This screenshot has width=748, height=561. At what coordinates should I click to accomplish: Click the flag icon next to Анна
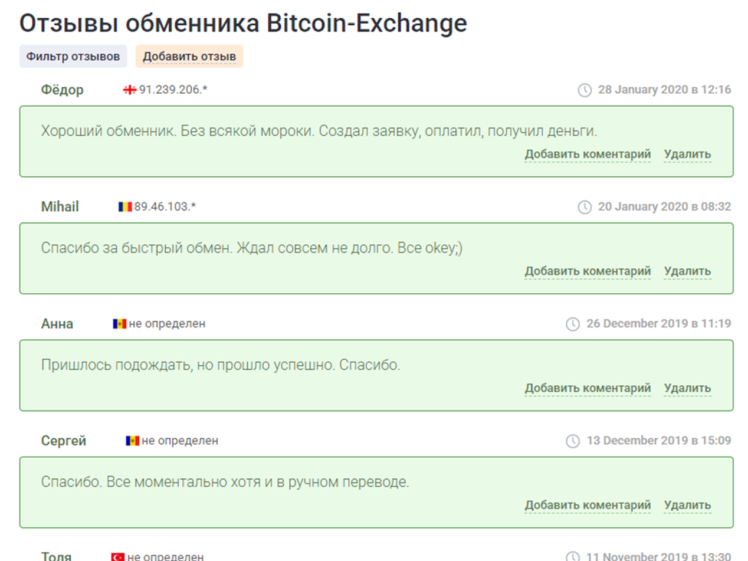pyautogui.click(x=120, y=324)
